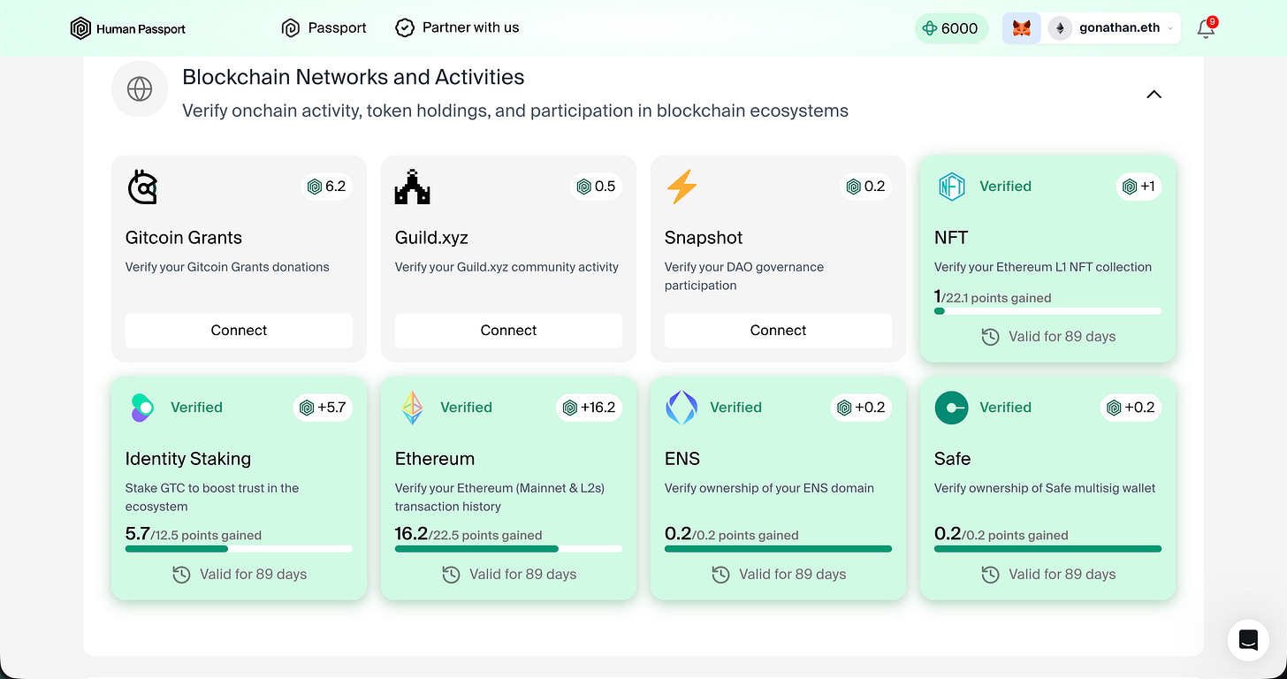Click the NFT points progress bar
The image size is (1287, 679).
point(1047,311)
